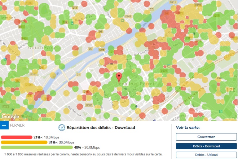Click the D12 road shield on map
Viewport: 238px width, 159px height.
pyautogui.click(x=65, y=22)
